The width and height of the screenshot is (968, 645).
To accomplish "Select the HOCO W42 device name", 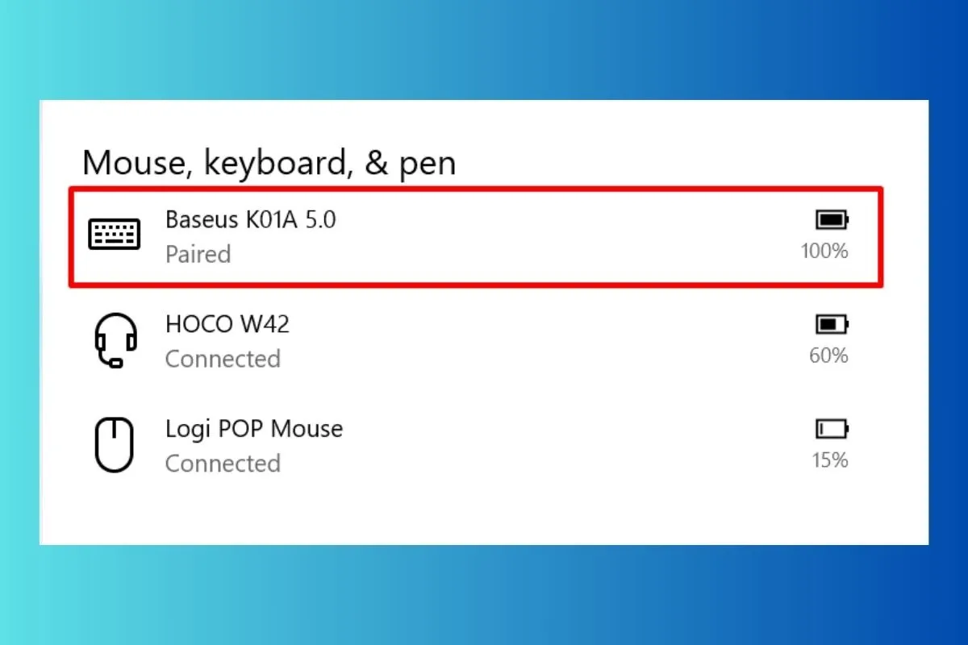I will [227, 324].
